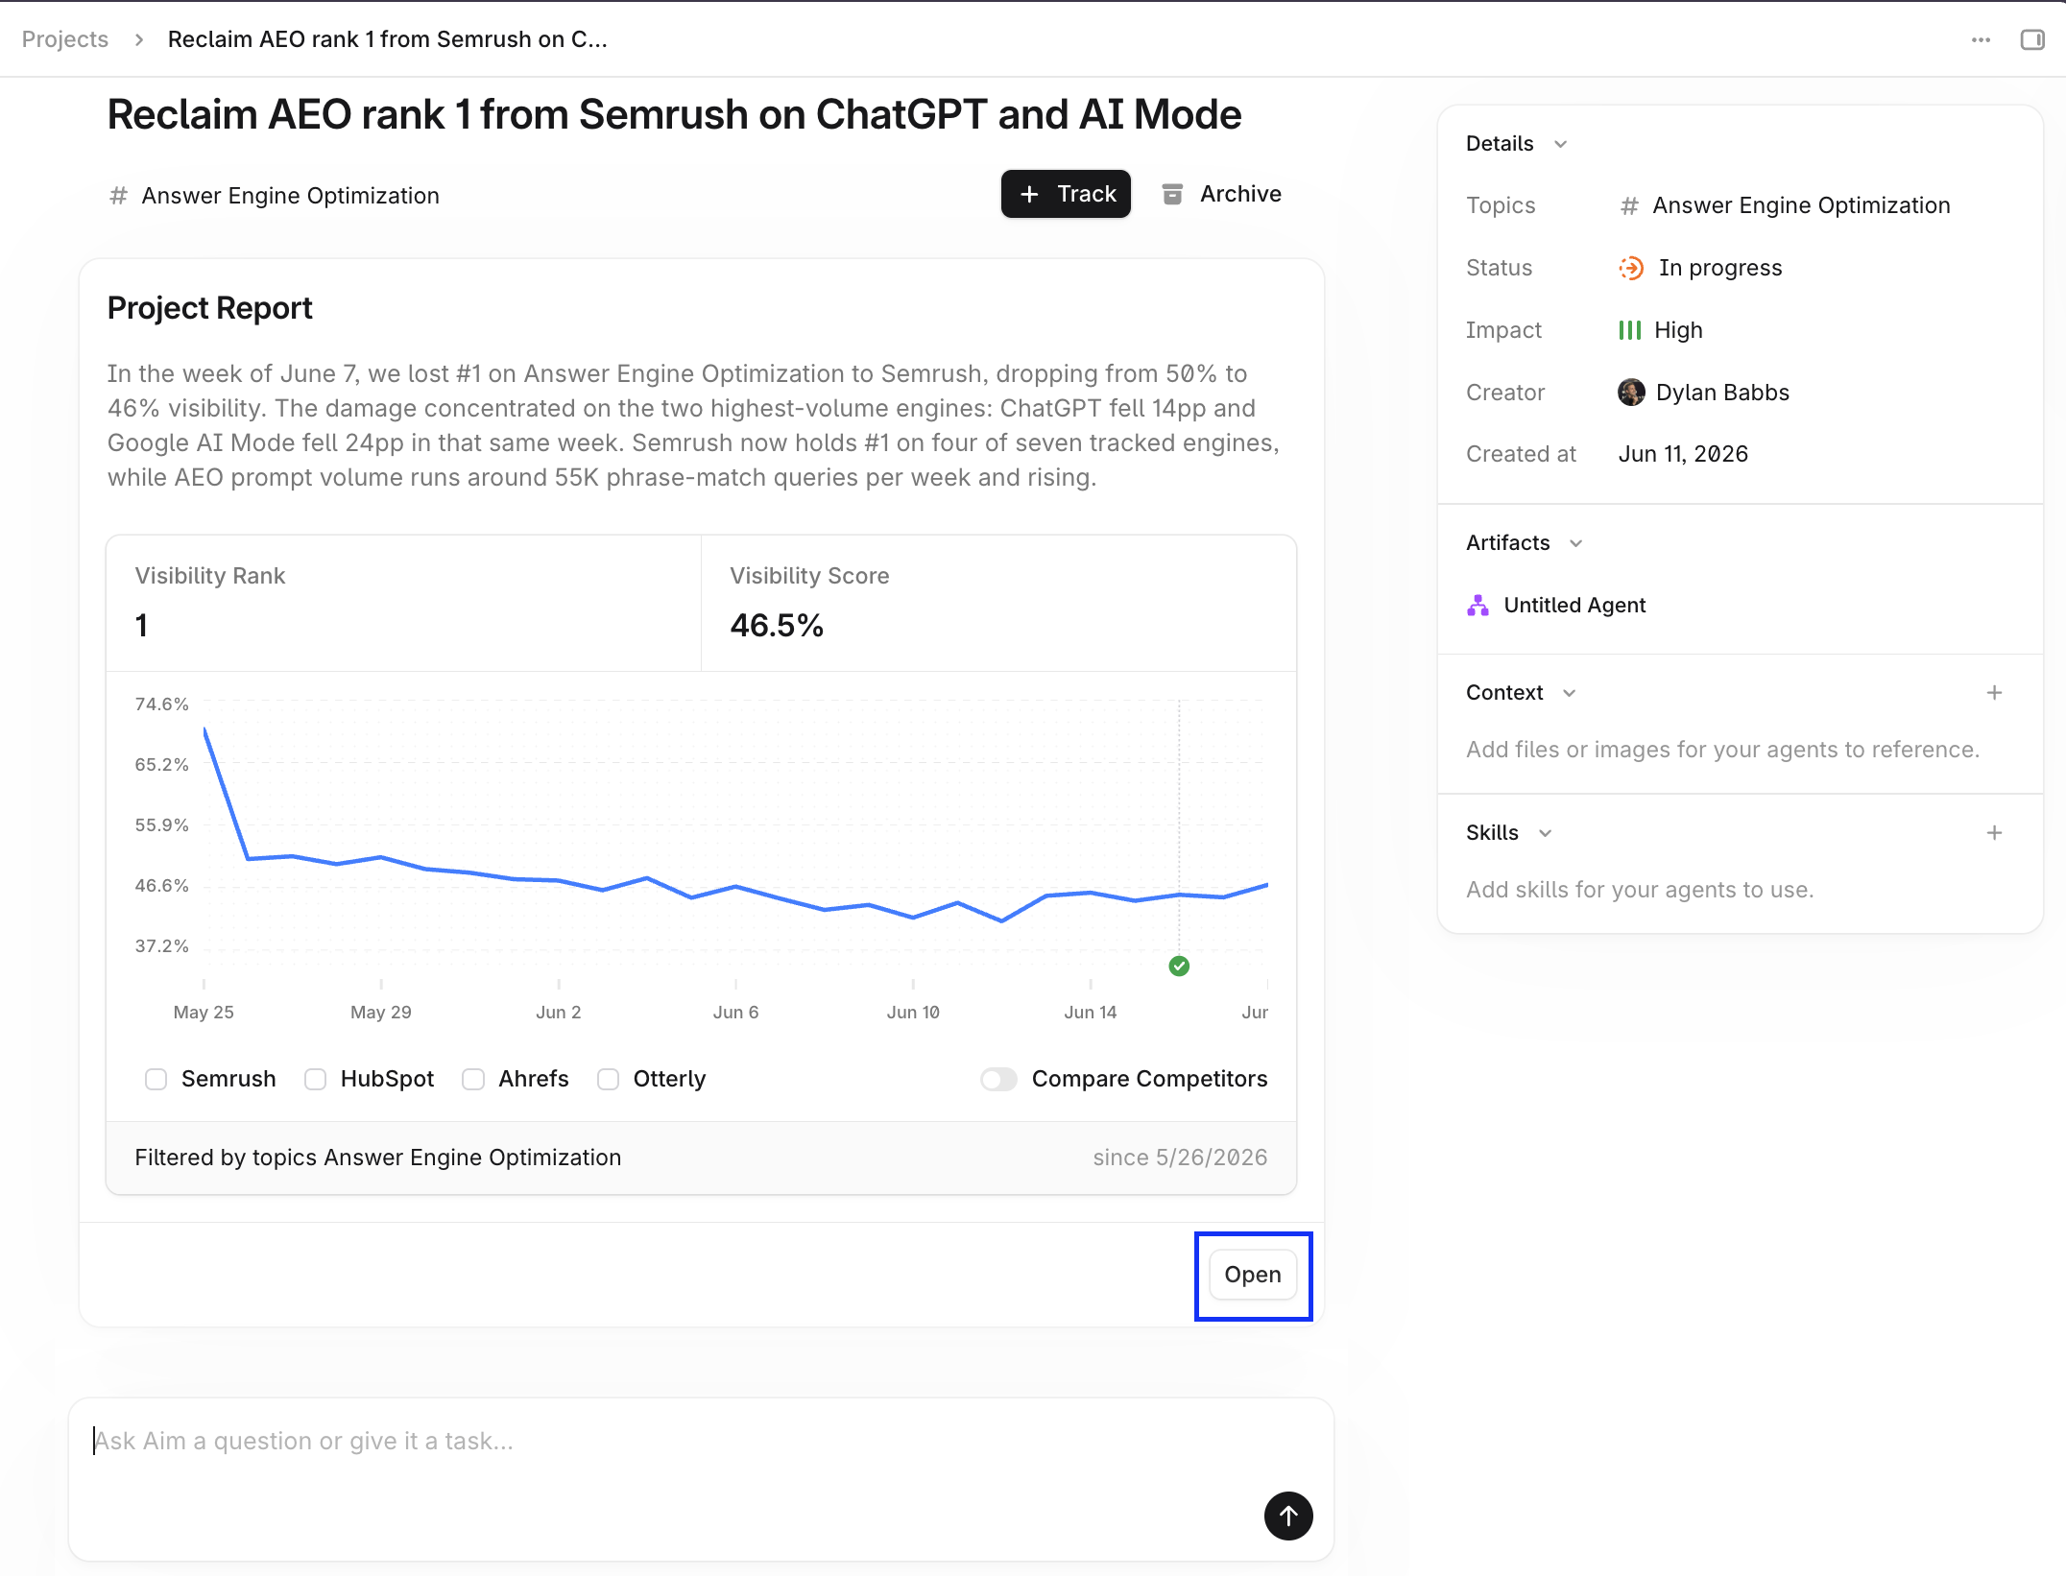
Task: Click the hash icon in Topics row
Action: coord(1629,205)
